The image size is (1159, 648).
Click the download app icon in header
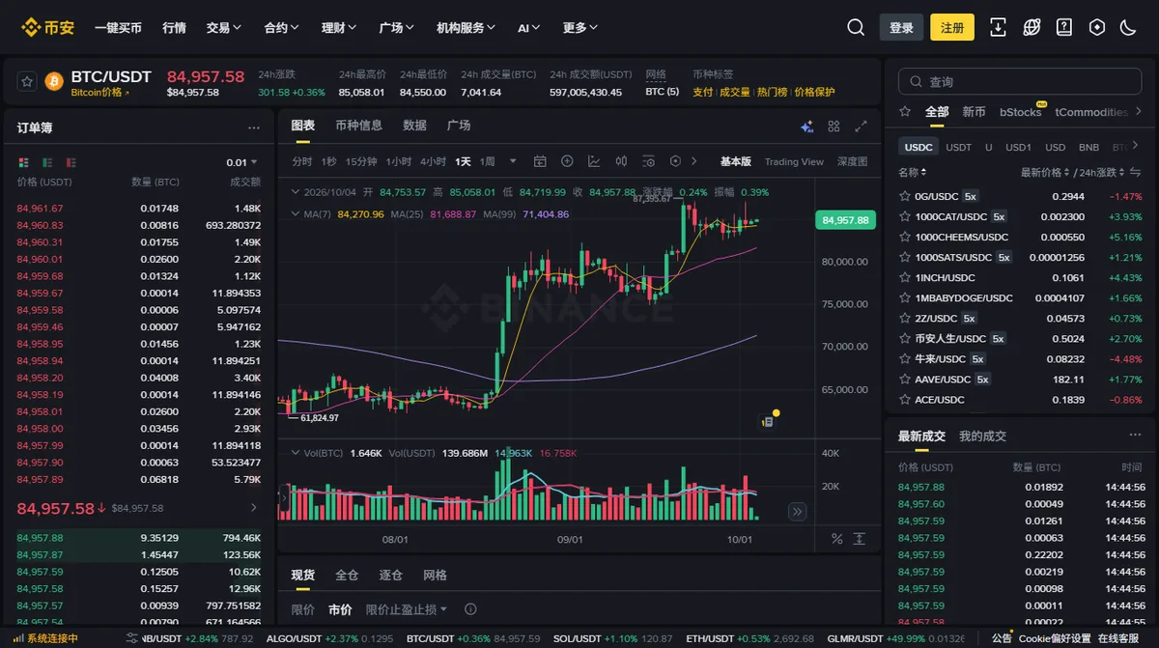coord(999,27)
